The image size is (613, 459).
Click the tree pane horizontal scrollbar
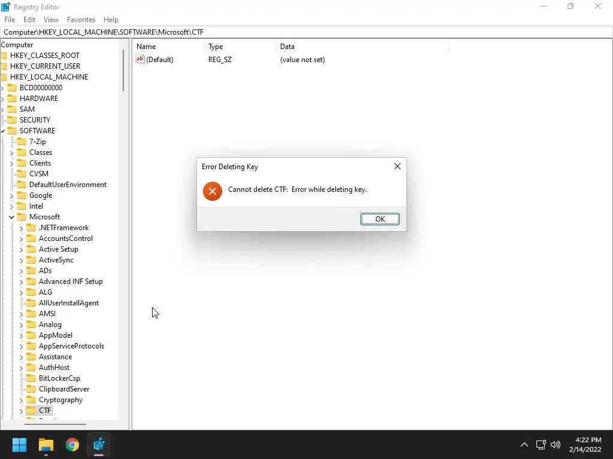[55, 424]
